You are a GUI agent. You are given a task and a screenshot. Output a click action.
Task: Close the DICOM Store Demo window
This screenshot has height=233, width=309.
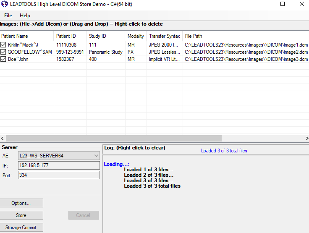pos(302,4)
